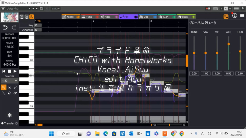Click the redo arrow
Image resolution: width=246 pixels, height=138 pixels.
point(14,28)
